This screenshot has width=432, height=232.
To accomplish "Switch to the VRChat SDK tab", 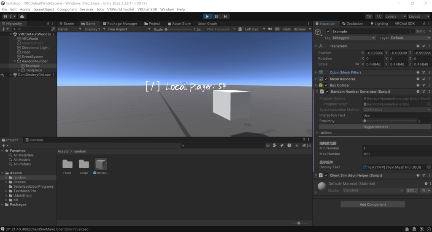I will [405, 24].
